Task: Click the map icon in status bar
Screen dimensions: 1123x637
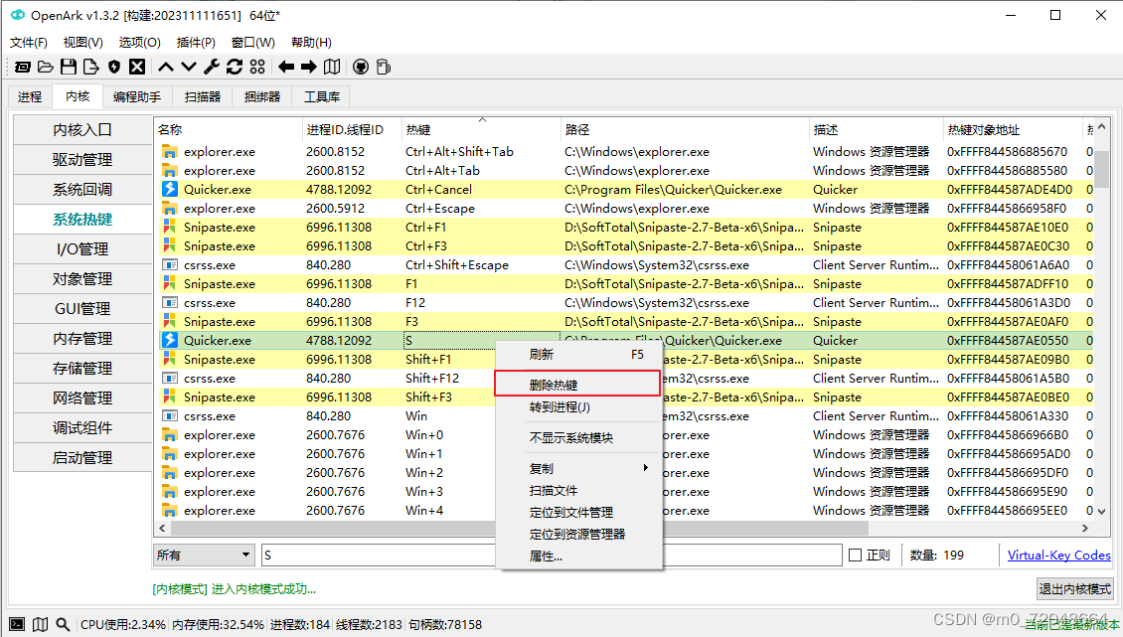Action: pos(40,624)
